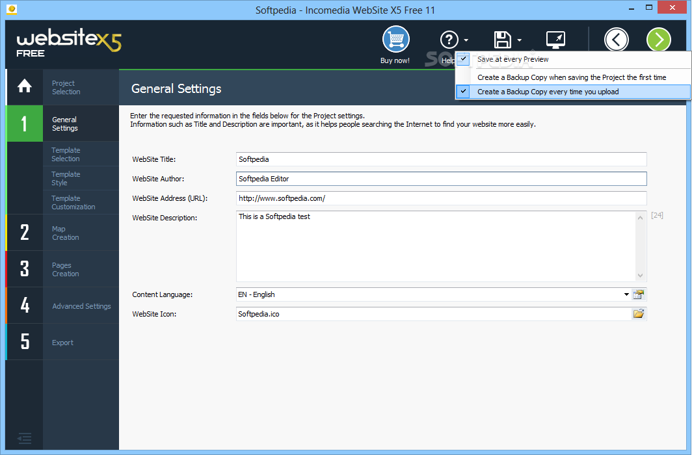Click the WebSite Description: label
Viewport: 692px width, 455px height.
[165, 218]
